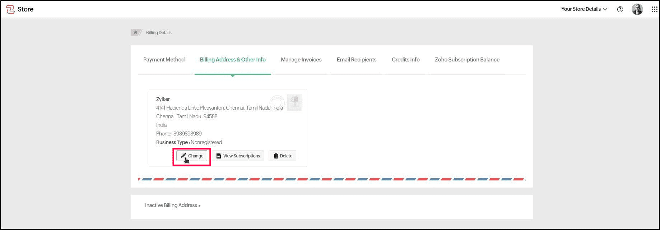Expand the Inactive Billing Address section
This screenshot has width=660, height=230.
(173, 205)
